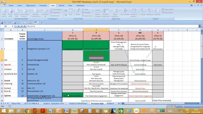Launch Text to Columns wizard
Image resolution: width=203 pixels, height=114 pixels.
coord(98,13)
